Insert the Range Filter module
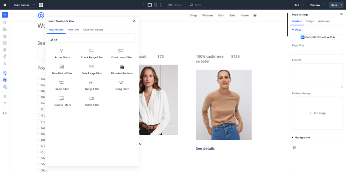 (x=92, y=86)
